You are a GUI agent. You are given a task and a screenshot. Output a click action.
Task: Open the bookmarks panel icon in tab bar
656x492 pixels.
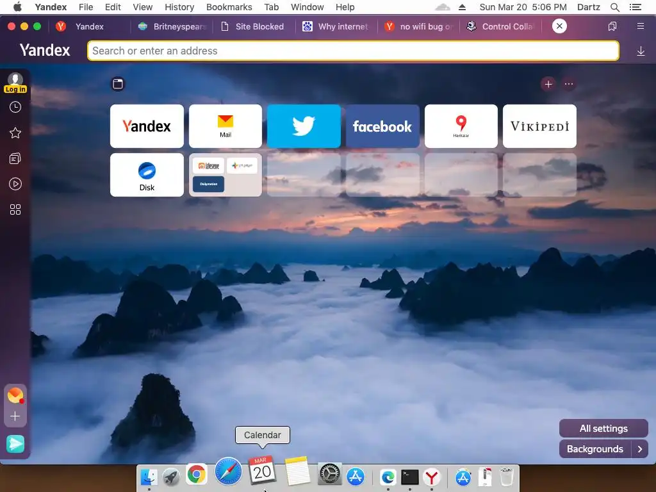[612, 26]
